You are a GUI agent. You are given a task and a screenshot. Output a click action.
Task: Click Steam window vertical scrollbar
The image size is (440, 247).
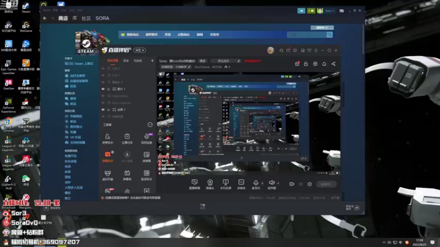pyautogui.click(x=364, y=39)
